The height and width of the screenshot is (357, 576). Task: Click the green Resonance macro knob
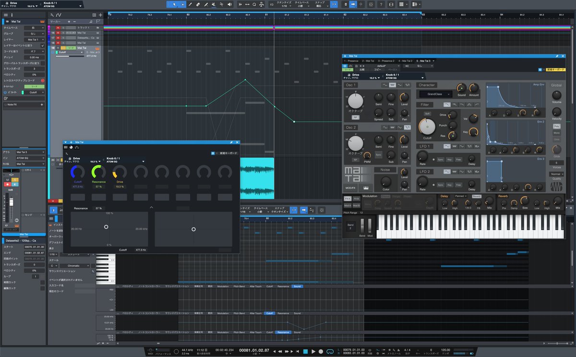pyautogui.click(x=98, y=172)
